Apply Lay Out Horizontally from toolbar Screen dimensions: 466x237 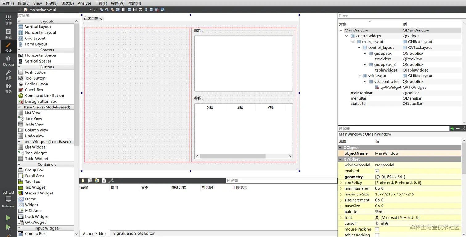(x=124, y=10)
